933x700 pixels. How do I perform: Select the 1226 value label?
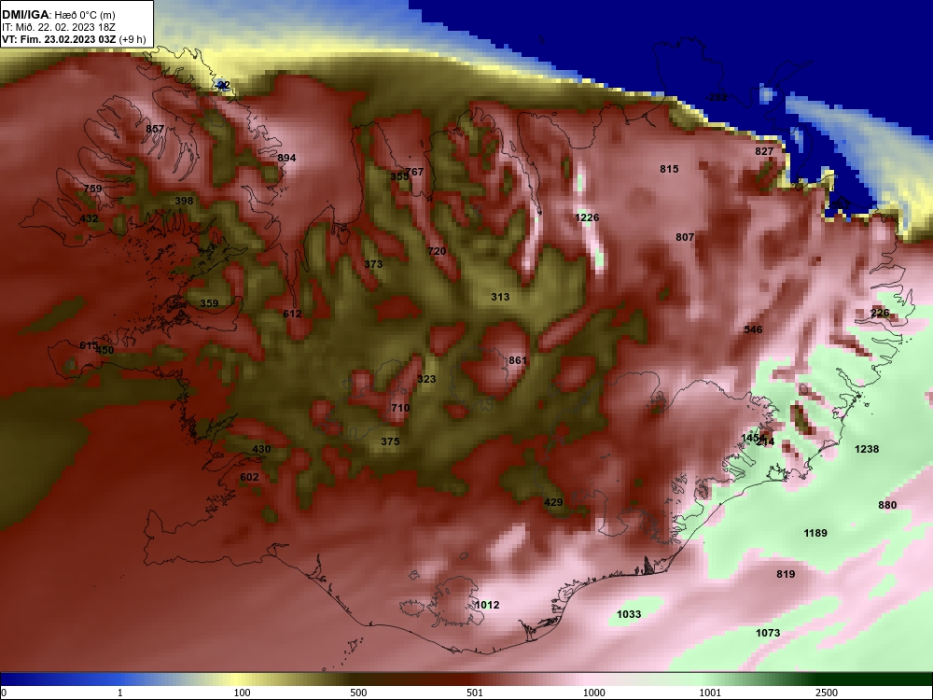click(x=587, y=217)
